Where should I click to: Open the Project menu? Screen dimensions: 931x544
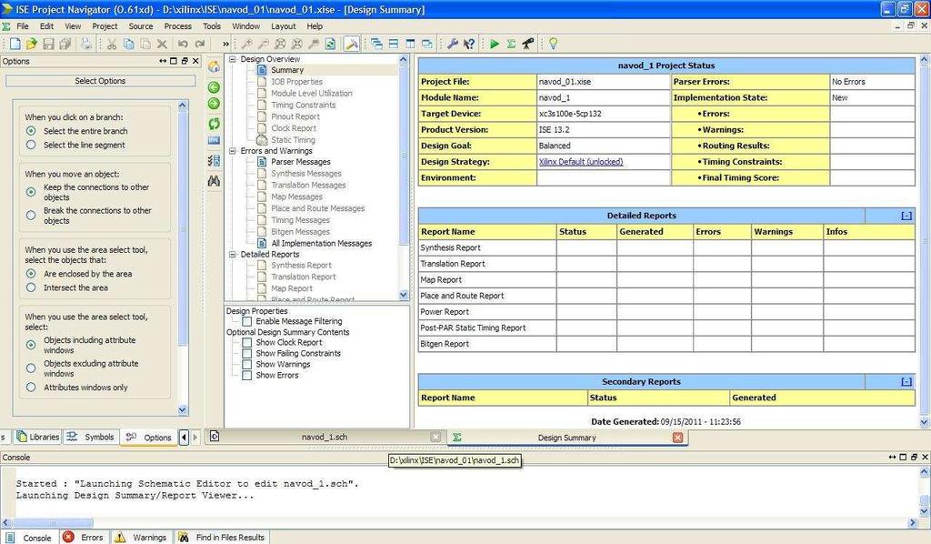coord(105,26)
